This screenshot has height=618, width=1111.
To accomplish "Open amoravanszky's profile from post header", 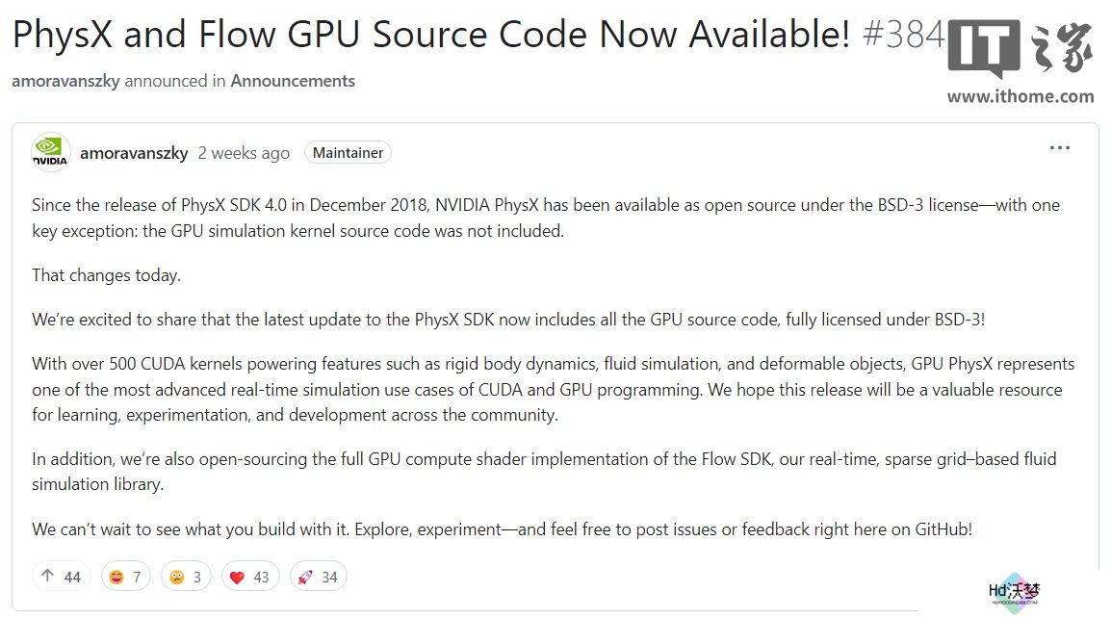I will tap(134, 153).
